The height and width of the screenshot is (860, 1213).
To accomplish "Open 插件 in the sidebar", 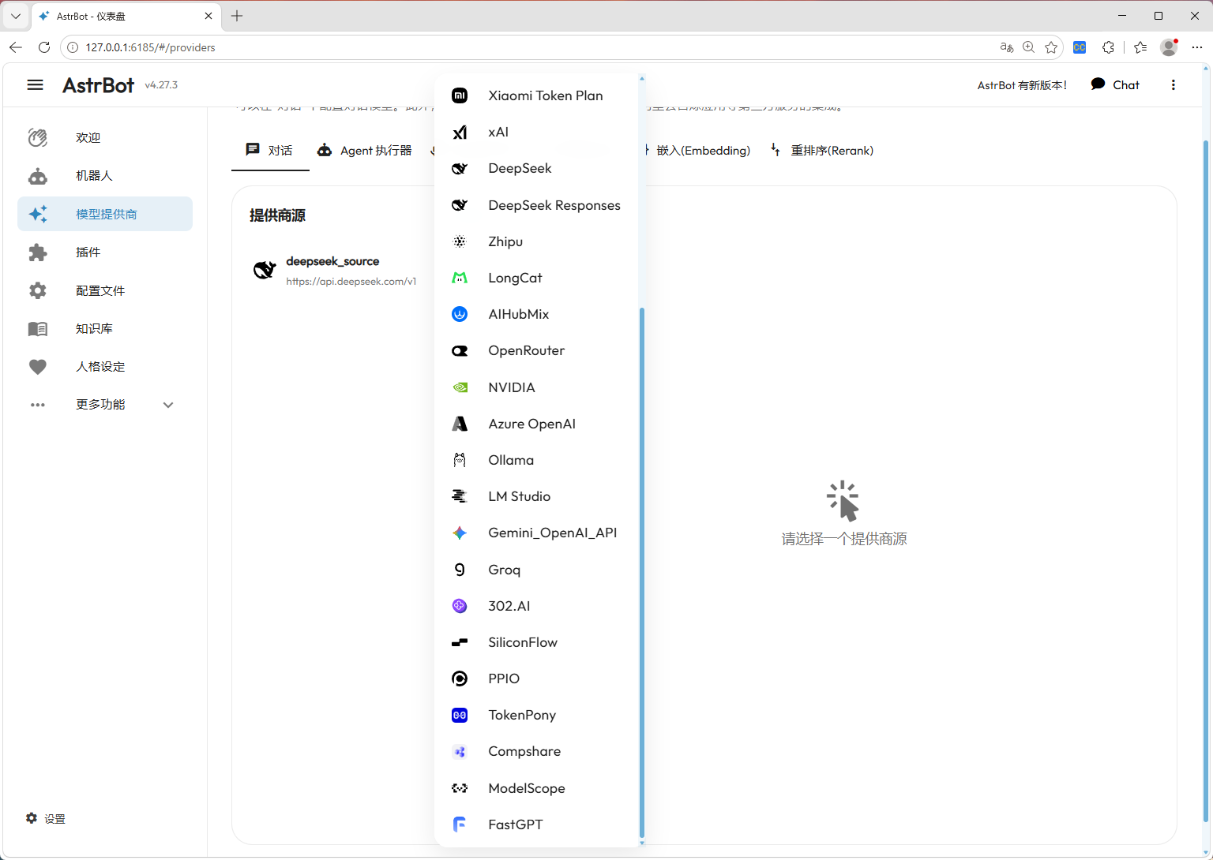I will [x=105, y=252].
